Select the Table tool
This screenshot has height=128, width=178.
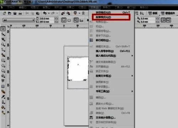tap(3, 86)
